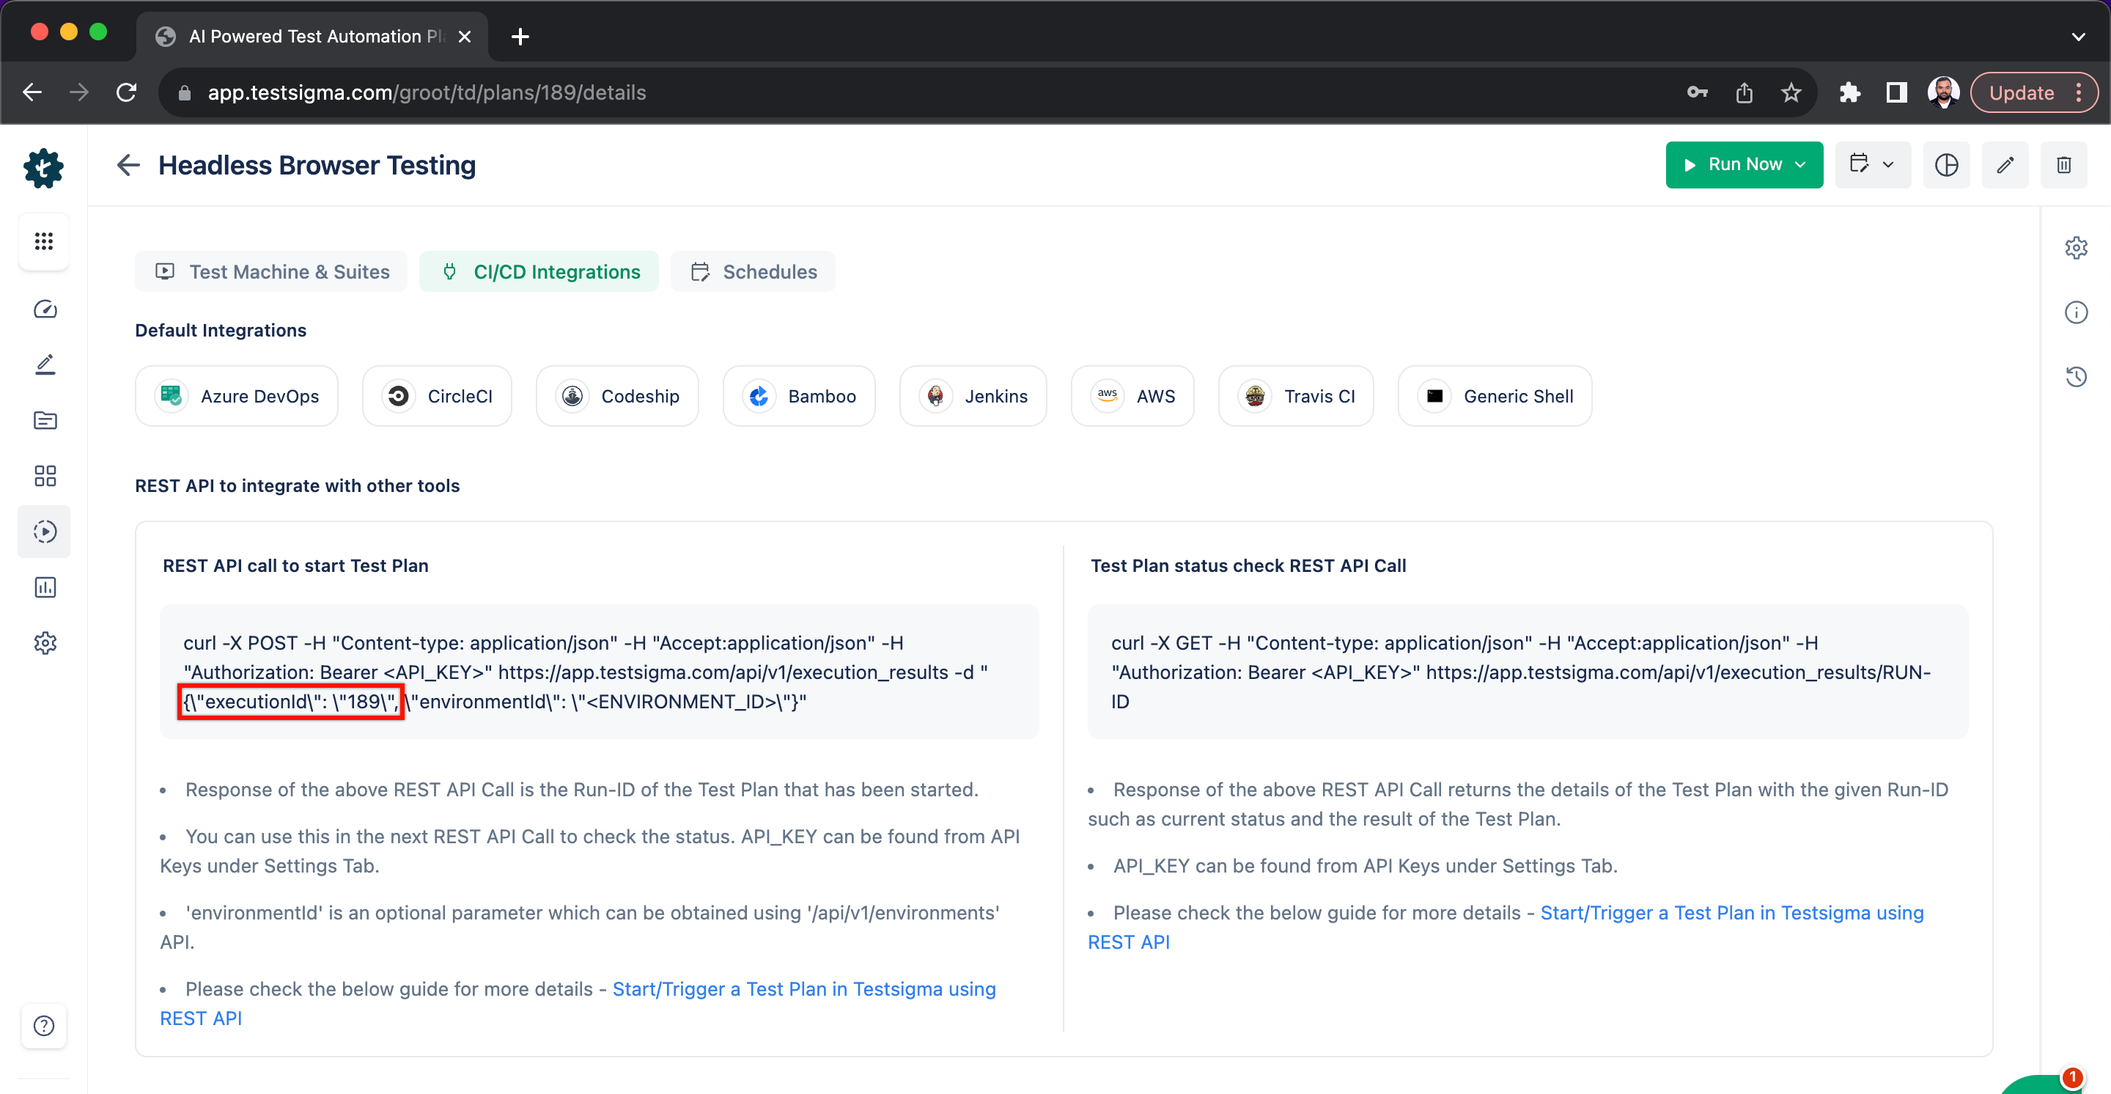Open the Schedules tab
2111x1094 pixels.
coord(753,271)
